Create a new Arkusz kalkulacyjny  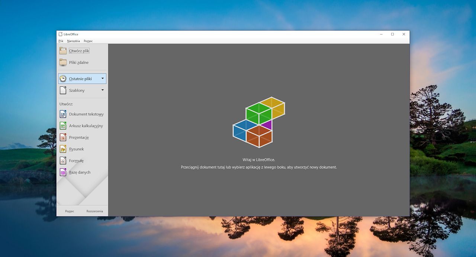pos(86,126)
